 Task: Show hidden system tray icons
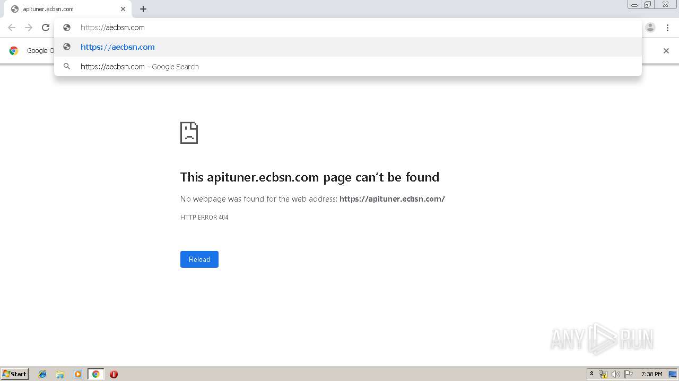coord(591,374)
